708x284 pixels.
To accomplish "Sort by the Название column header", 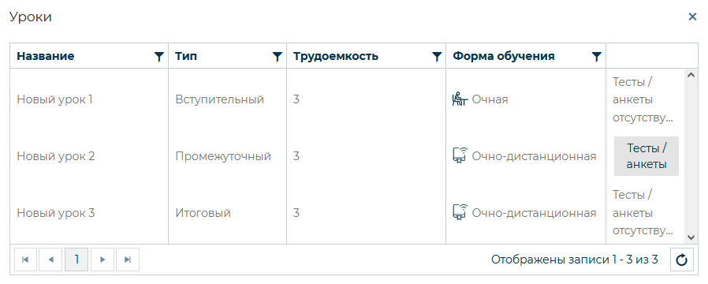I will (x=46, y=57).
